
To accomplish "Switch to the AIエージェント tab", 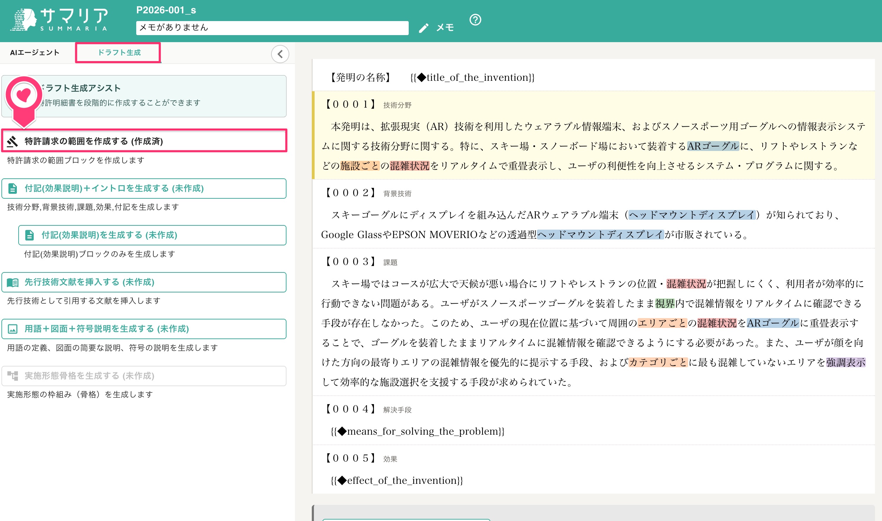I will point(35,53).
